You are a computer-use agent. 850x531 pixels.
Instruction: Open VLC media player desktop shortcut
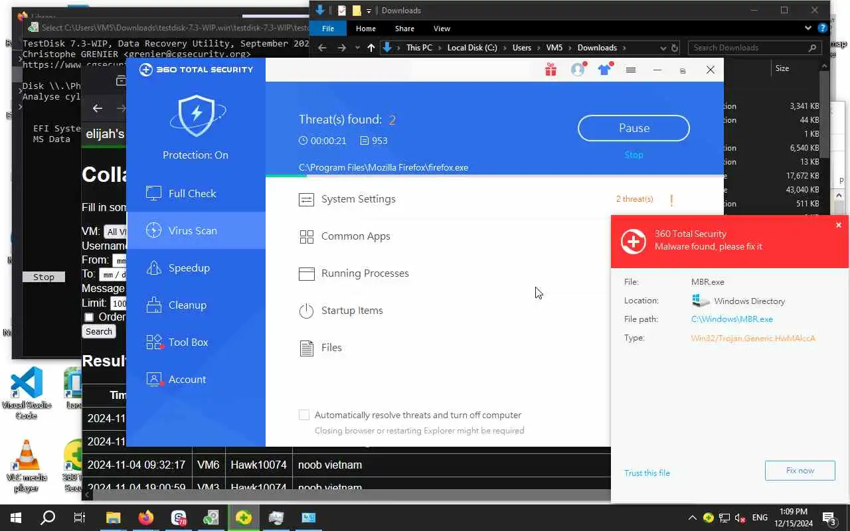coord(27,466)
